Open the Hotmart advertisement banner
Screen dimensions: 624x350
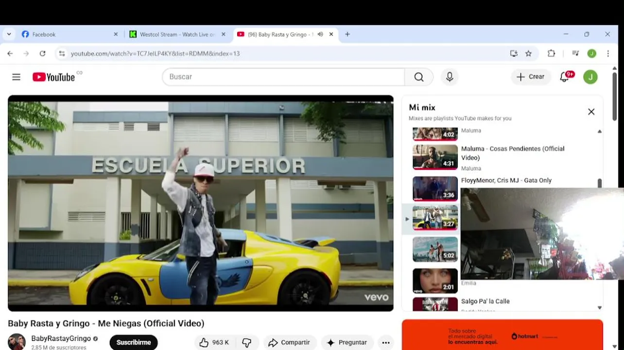pyautogui.click(x=503, y=334)
